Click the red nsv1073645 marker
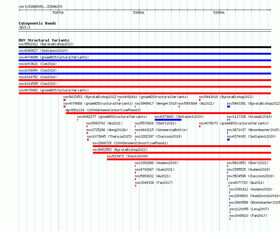Viewport: 280px width, 231px height. [x=88, y=140]
